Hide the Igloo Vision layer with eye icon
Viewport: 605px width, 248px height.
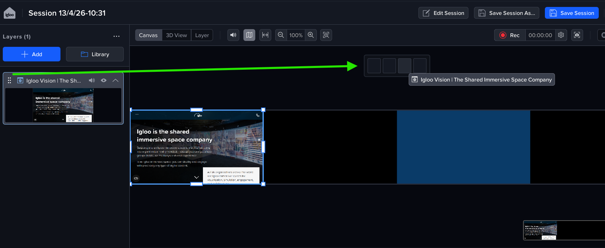[x=104, y=80]
